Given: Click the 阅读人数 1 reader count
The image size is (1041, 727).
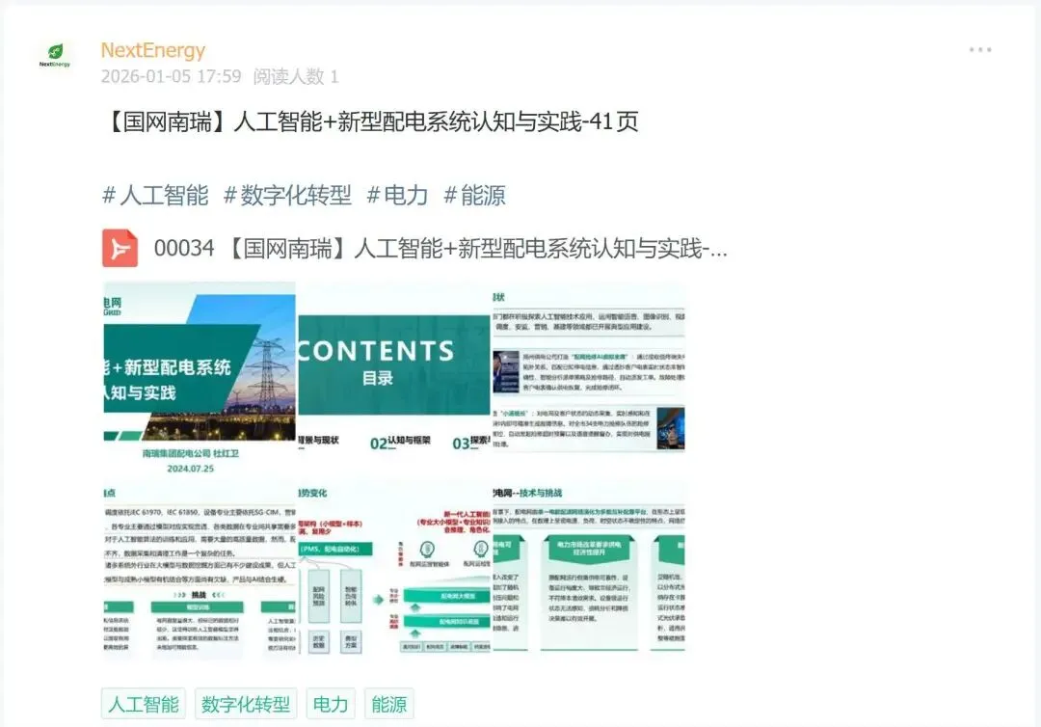Looking at the screenshot, I should coord(296,76).
